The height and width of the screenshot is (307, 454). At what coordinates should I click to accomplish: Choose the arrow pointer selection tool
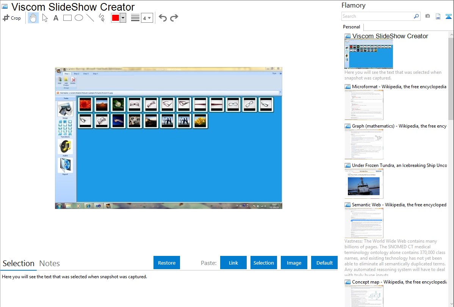[x=45, y=18]
